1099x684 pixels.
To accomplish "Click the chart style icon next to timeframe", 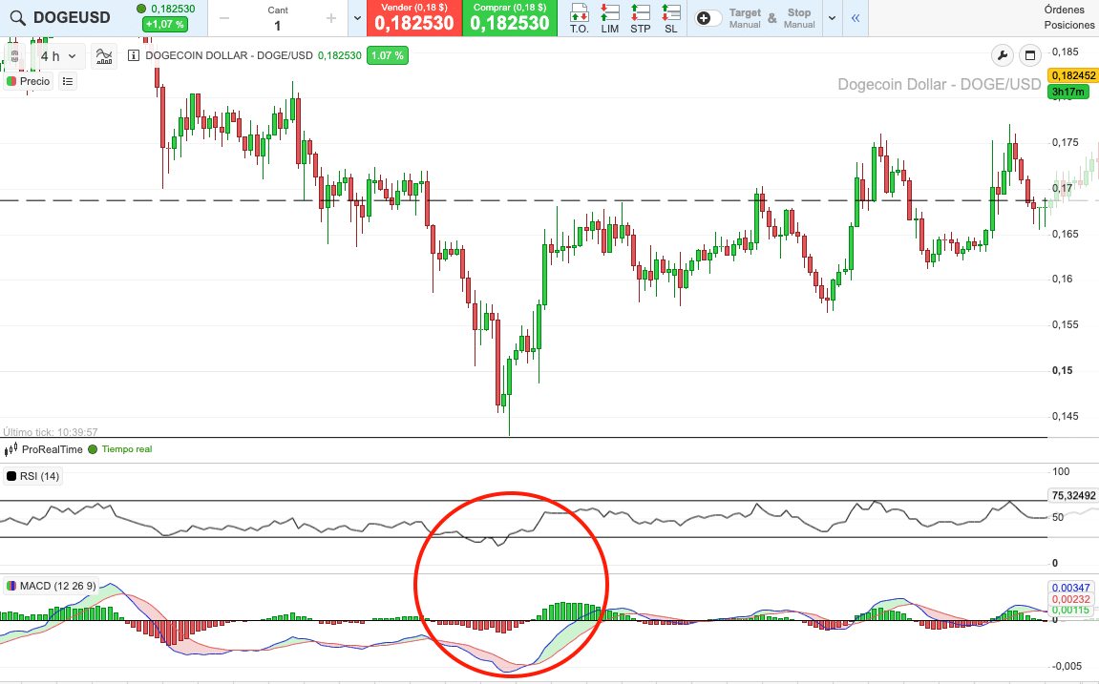I will 104,55.
